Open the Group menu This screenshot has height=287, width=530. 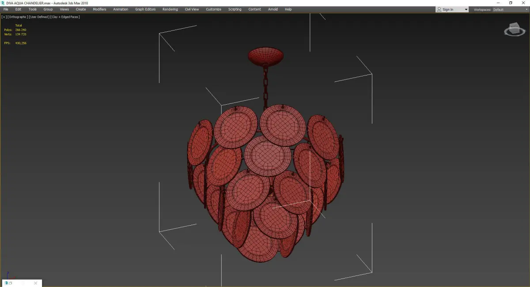pyautogui.click(x=48, y=9)
